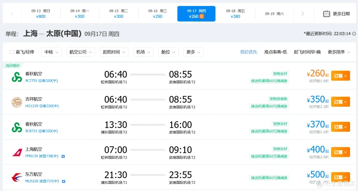
Task: Click arrival time 23:55 text
Action: (x=180, y=175)
